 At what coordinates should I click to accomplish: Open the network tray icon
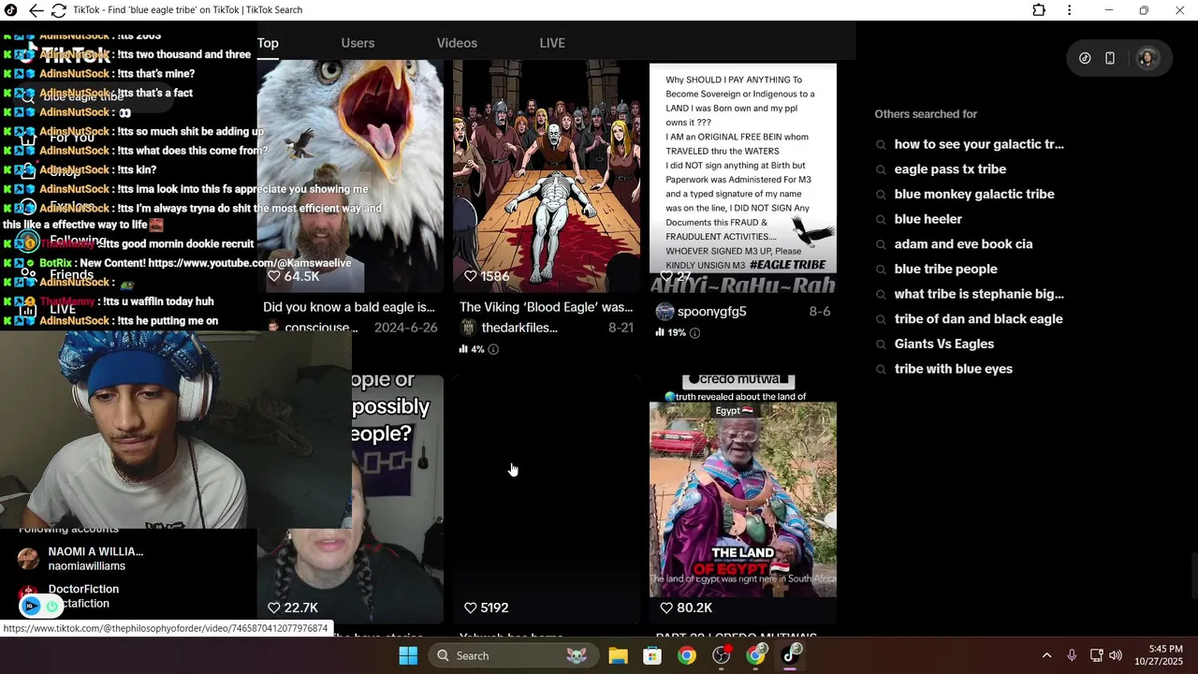click(x=1096, y=655)
